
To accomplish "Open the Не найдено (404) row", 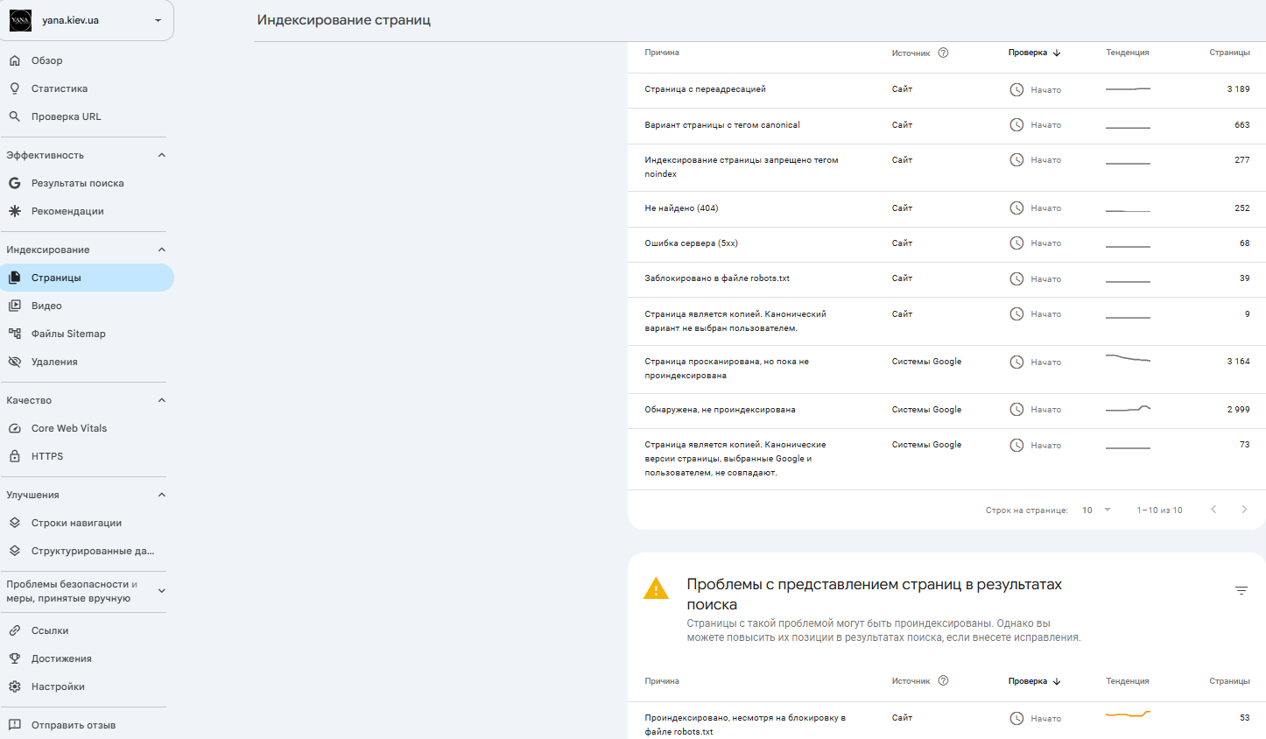I will pos(946,208).
